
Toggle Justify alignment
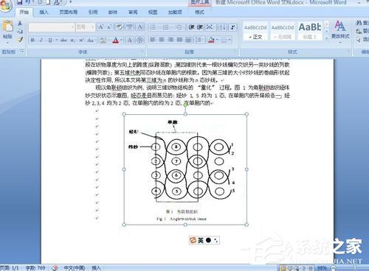[179, 40]
